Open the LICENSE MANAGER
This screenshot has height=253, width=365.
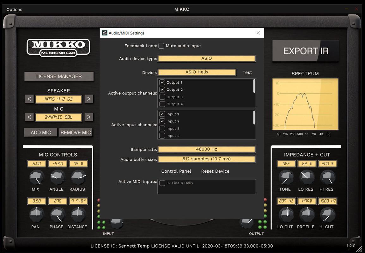click(x=59, y=77)
